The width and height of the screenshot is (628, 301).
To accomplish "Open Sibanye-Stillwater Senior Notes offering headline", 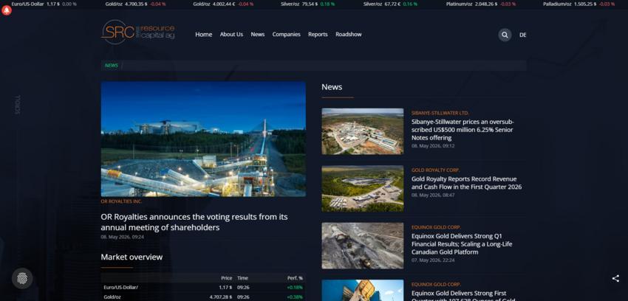I will [463, 130].
